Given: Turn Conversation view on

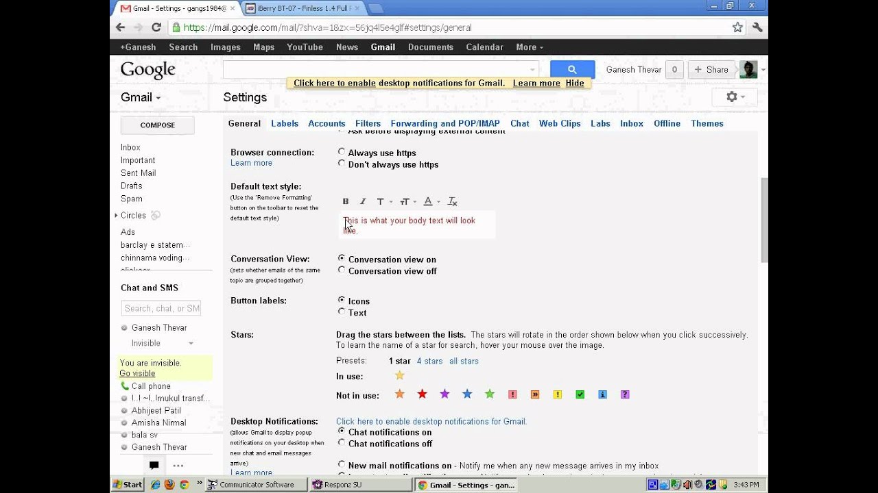Looking at the screenshot, I should tap(342, 259).
